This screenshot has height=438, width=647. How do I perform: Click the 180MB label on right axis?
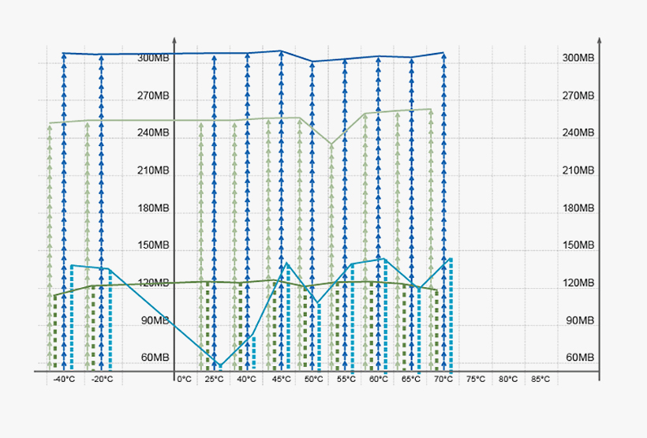[578, 208]
